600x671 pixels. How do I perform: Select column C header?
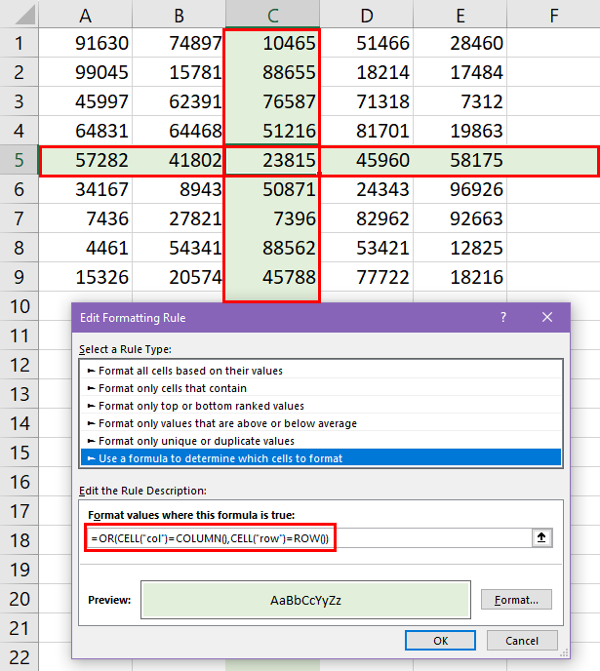tap(272, 14)
